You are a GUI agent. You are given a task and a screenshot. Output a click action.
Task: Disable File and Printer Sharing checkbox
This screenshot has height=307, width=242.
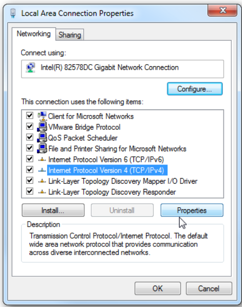click(29, 148)
